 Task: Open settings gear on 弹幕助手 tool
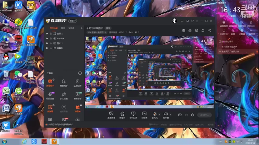coord(53,80)
